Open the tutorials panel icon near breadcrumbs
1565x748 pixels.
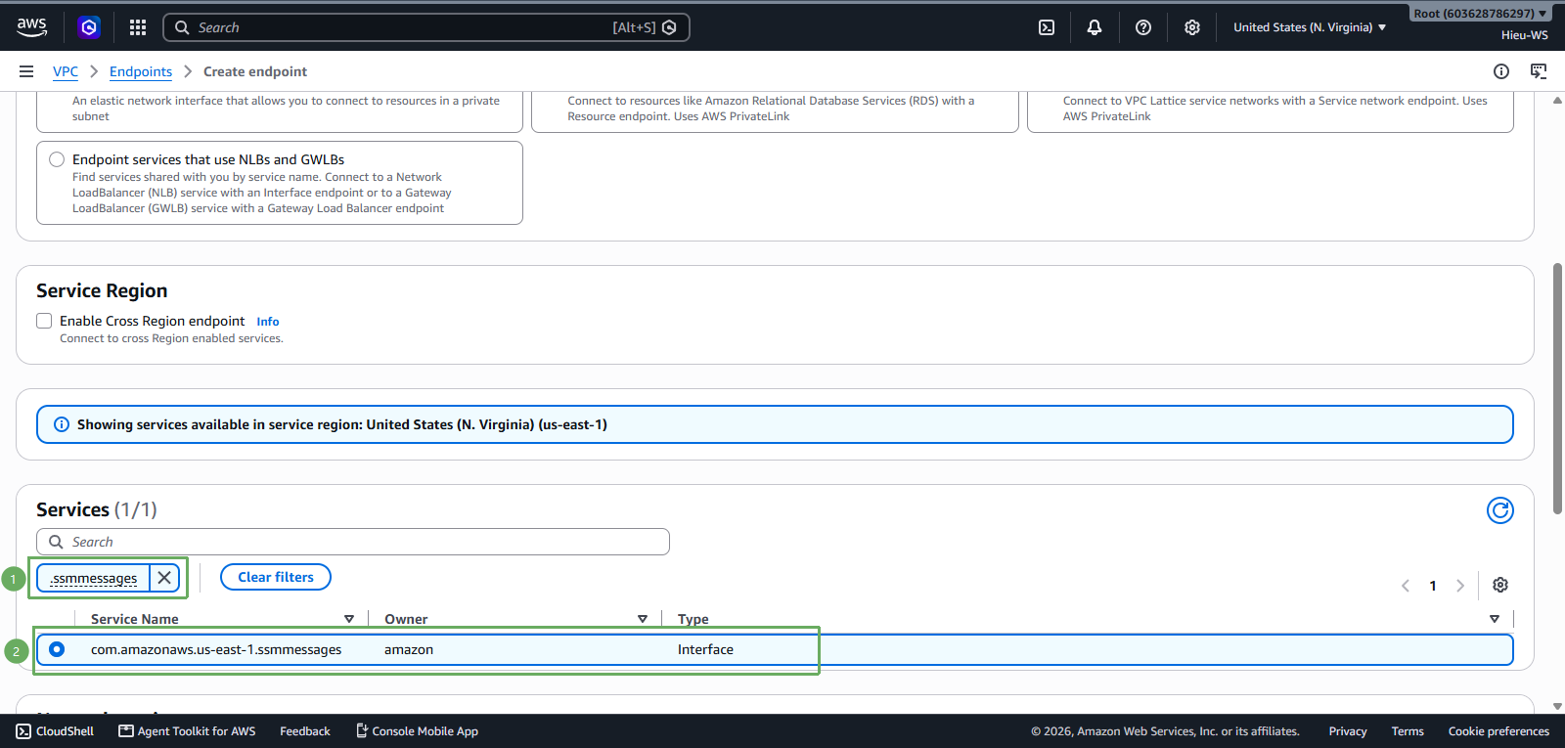[1539, 71]
